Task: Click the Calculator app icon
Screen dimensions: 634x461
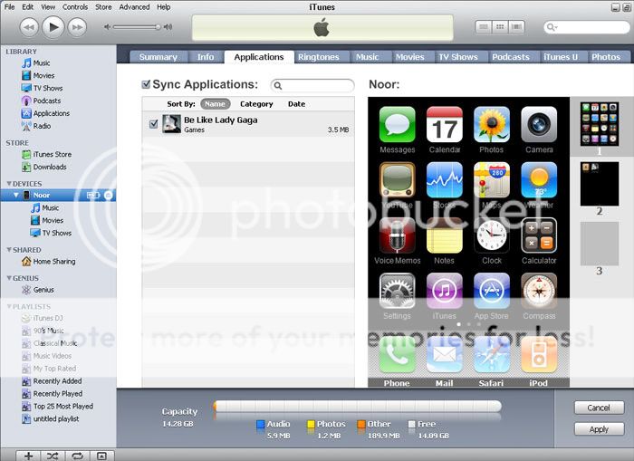Action: (x=539, y=235)
